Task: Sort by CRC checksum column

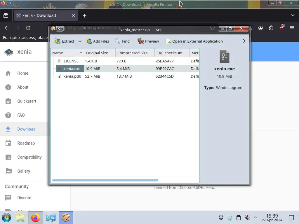Action: click(172, 53)
